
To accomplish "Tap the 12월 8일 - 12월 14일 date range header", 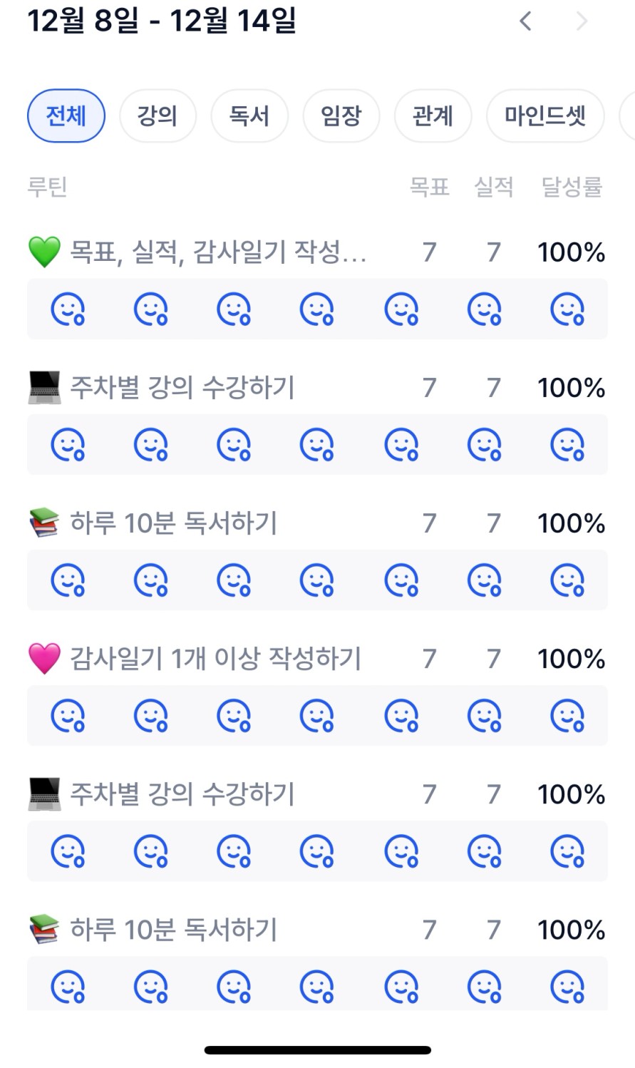I will click(162, 21).
